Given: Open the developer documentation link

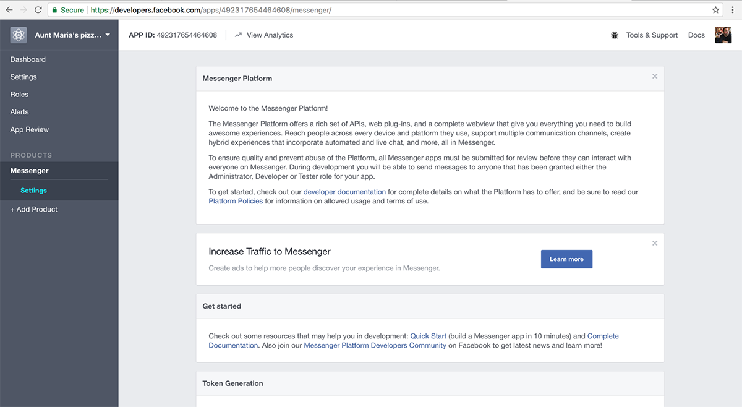Looking at the screenshot, I should pyautogui.click(x=344, y=192).
